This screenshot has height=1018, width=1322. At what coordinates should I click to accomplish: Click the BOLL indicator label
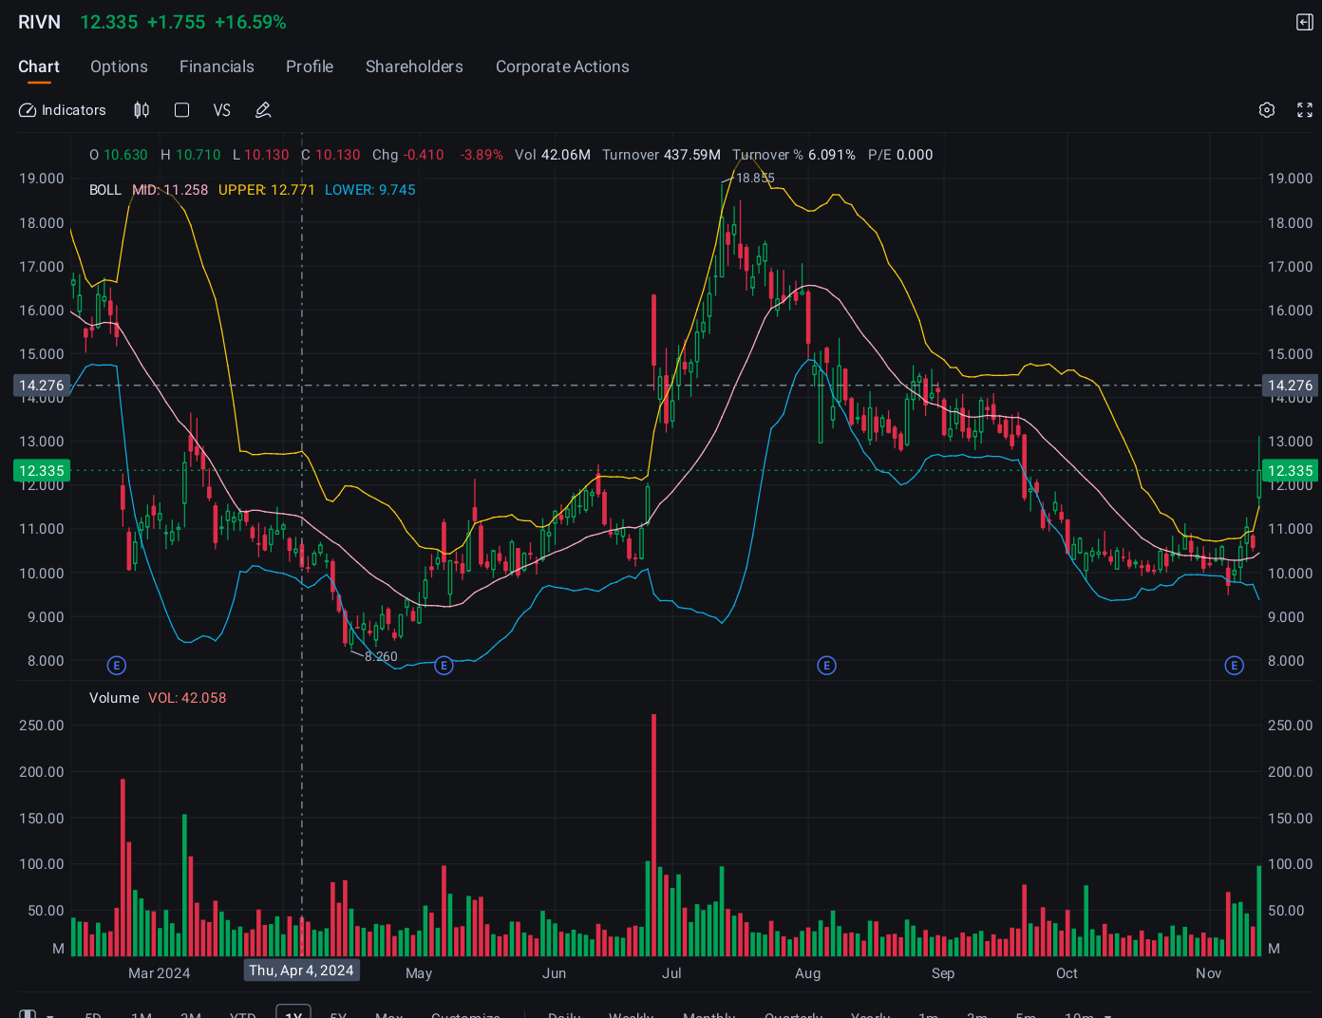[105, 190]
